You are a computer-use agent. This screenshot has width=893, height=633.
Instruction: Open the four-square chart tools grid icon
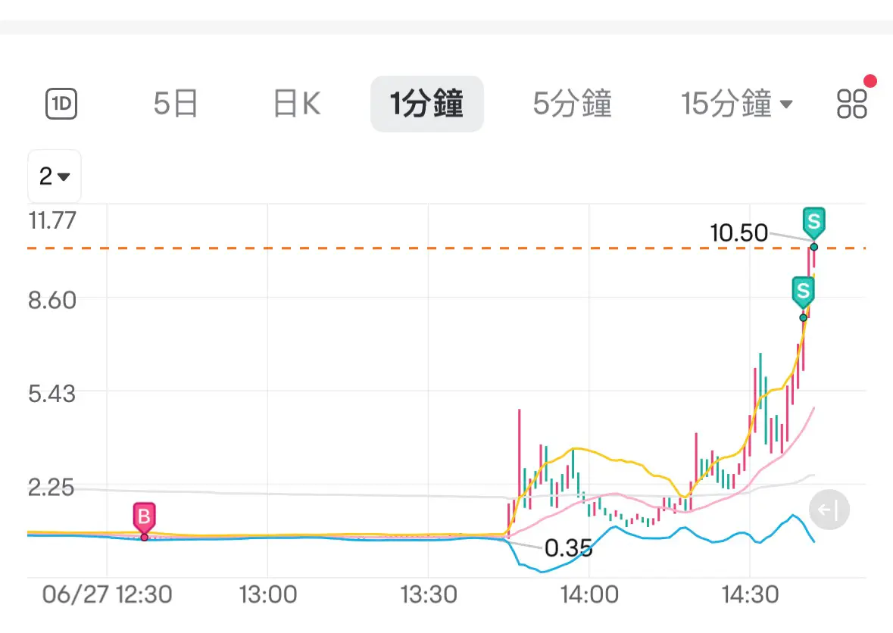coord(851,104)
